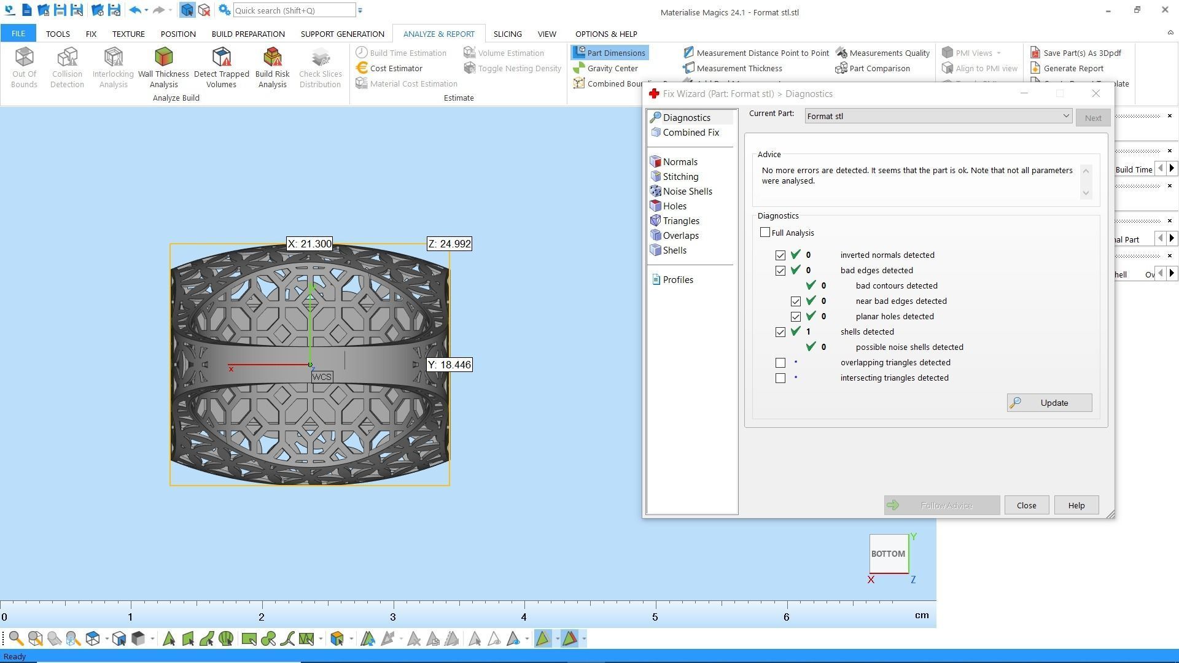The image size is (1179, 663).
Task: Open the Cost Estimator
Action: point(395,68)
